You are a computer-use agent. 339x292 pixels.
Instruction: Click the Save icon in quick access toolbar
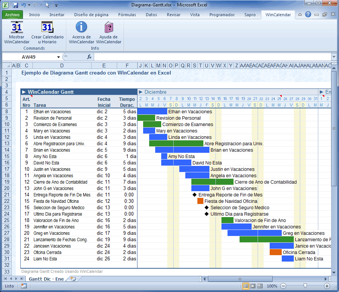[x=15, y=5]
